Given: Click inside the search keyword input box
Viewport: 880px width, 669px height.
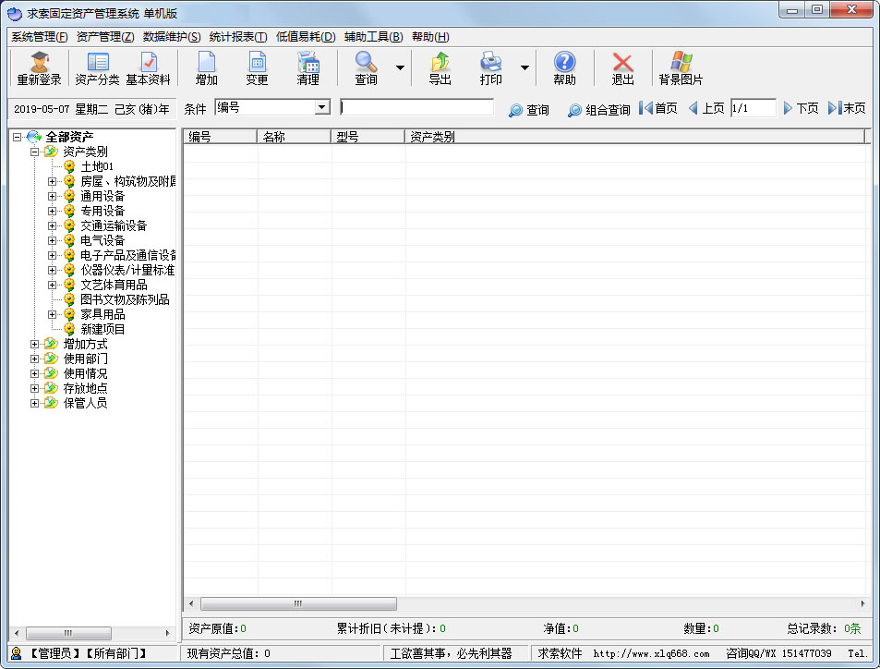Looking at the screenshot, I should [417, 107].
